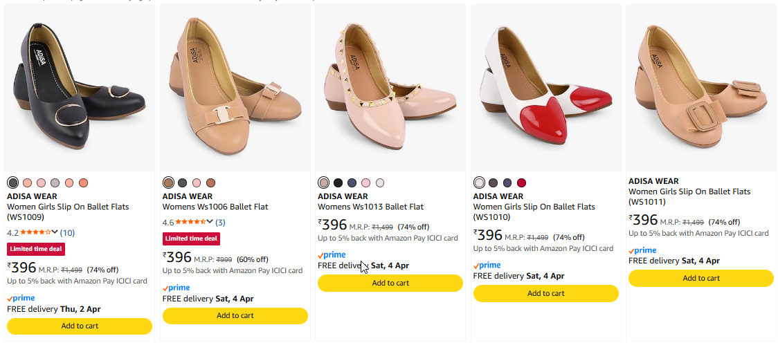Select the grey swatch for WS1009 flats
The width and height of the screenshot is (778, 345).
point(55,183)
